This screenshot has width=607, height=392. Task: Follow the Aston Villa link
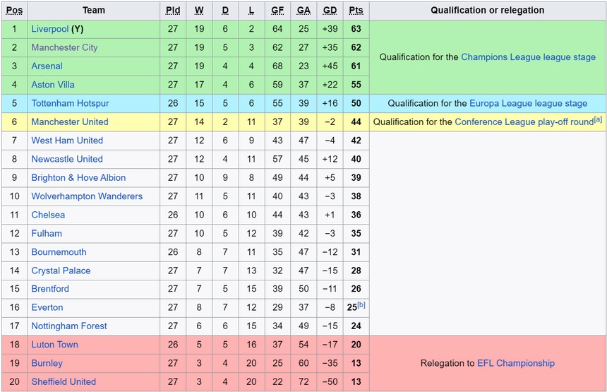coord(53,85)
